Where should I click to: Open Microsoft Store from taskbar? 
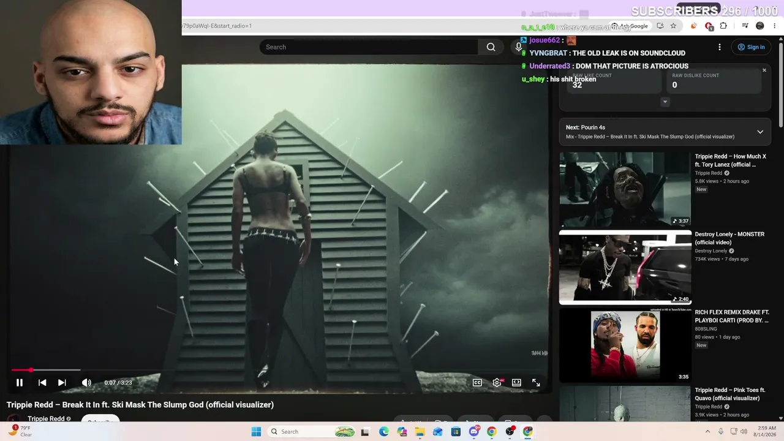coord(456,432)
